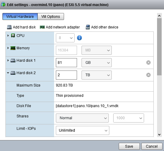Viewport: 164px width, 151px height.
Task: Open Hard disk 2 TB unit dropdown
Action: 97,75
